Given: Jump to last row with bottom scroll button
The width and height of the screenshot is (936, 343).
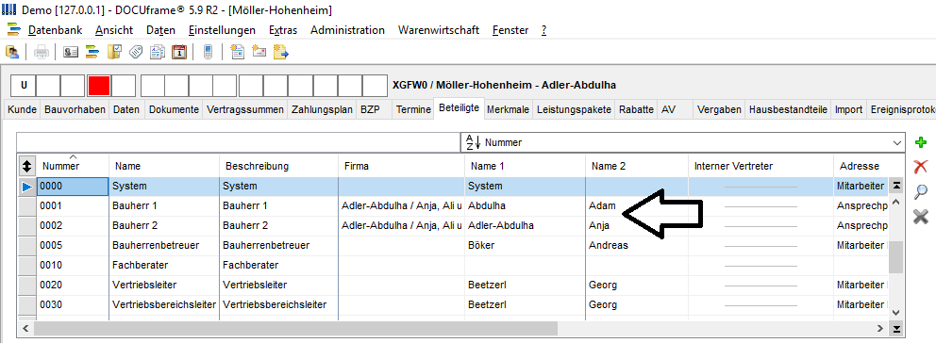Looking at the screenshot, I should pyautogui.click(x=896, y=329).
